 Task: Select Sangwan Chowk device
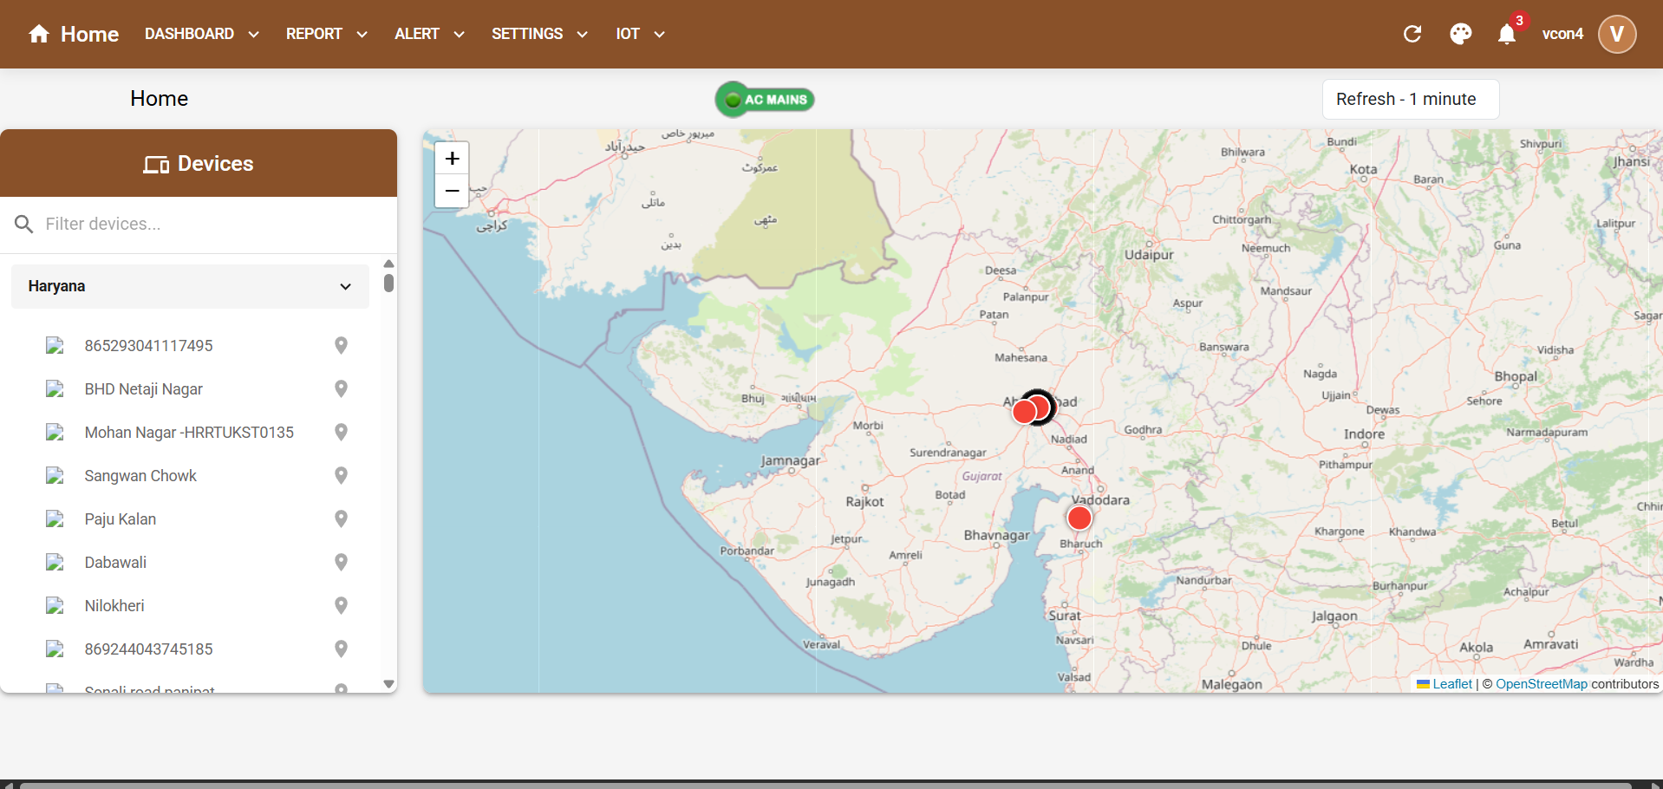coord(140,476)
